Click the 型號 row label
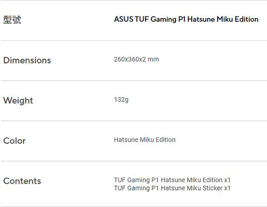This screenshot has height=207, width=267. (12, 20)
